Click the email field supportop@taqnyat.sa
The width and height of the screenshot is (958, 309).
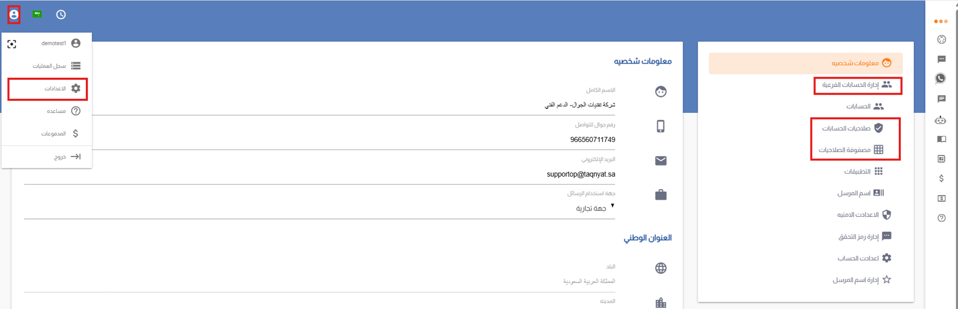(x=320, y=174)
